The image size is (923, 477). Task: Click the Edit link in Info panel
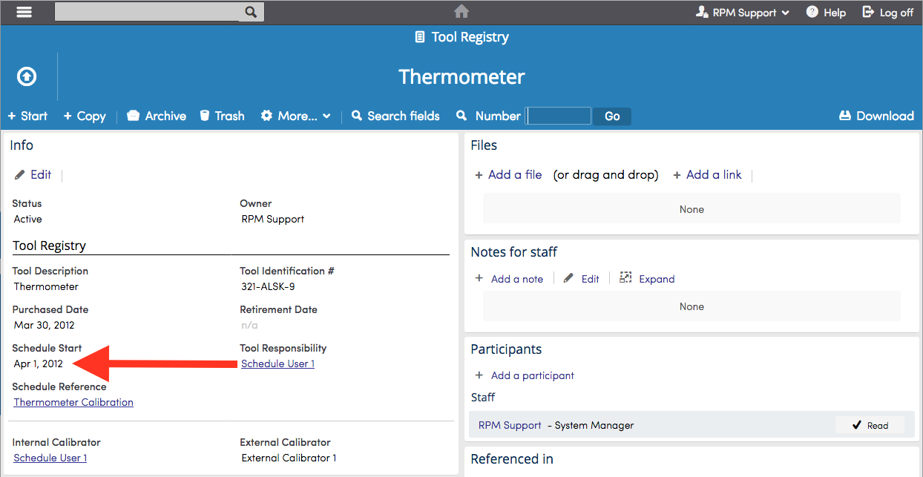pos(41,175)
